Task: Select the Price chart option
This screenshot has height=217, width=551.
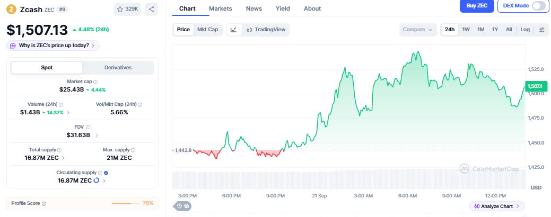Action: click(183, 30)
